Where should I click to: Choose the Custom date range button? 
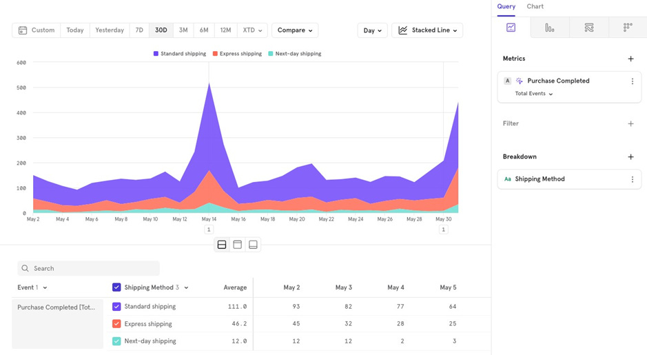[37, 30]
